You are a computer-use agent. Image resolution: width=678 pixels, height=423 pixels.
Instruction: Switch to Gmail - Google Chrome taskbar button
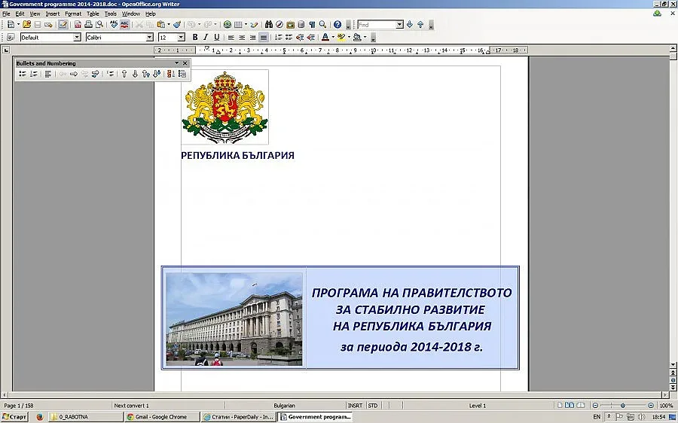(160, 416)
